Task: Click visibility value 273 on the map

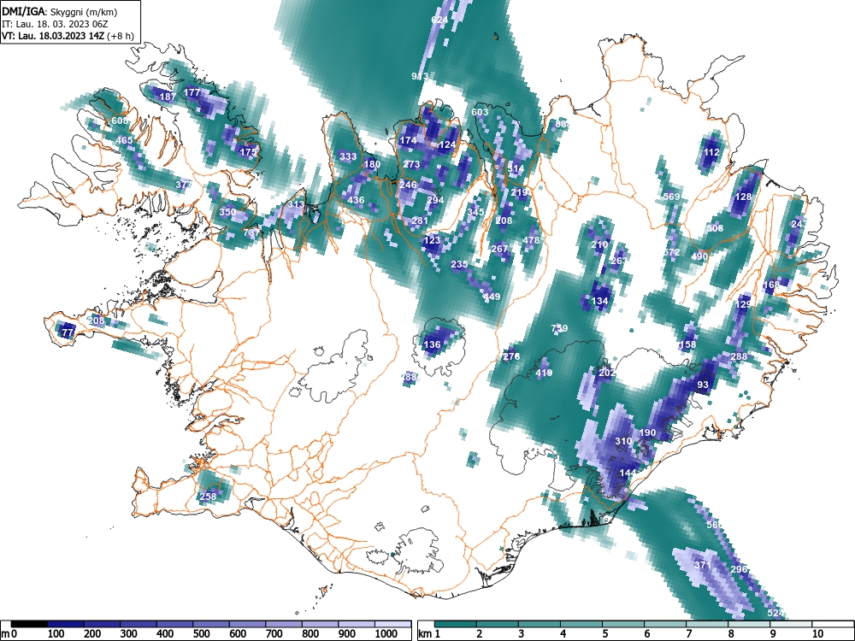Action: [x=412, y=164]
